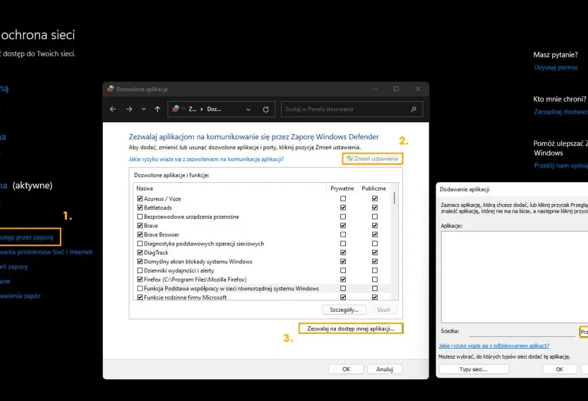
Task: Uncheck Publiczne for Azureus / Vuze
Action: tap(375, 198)
